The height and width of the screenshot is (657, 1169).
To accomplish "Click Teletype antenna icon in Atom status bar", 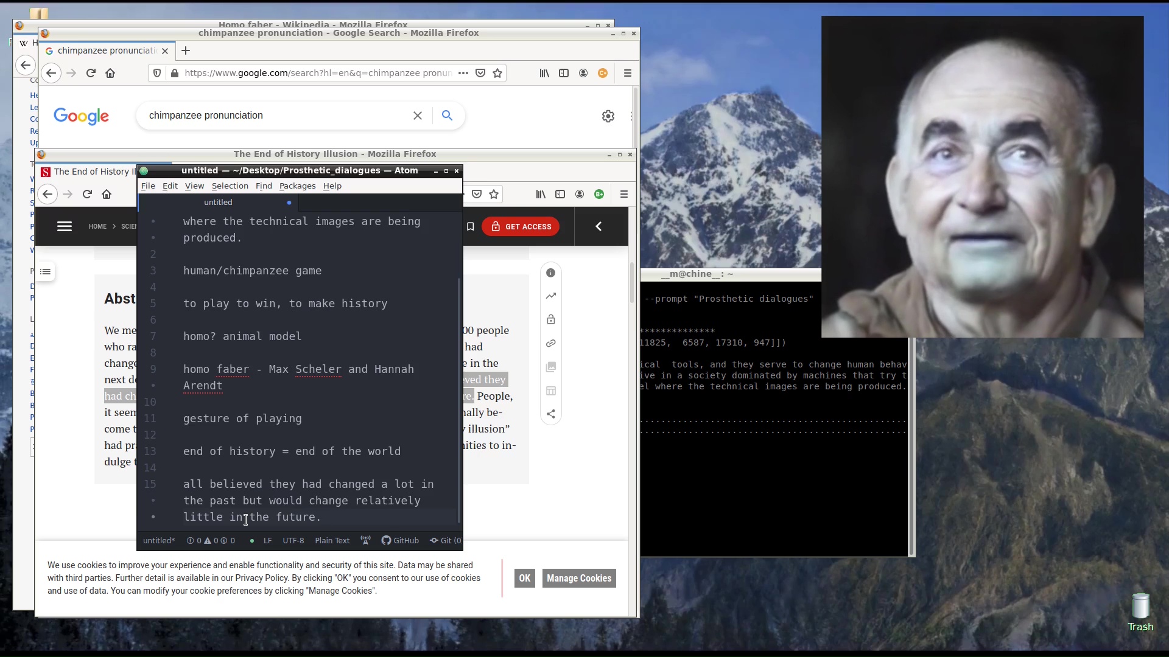I will [x=365, y=541].
